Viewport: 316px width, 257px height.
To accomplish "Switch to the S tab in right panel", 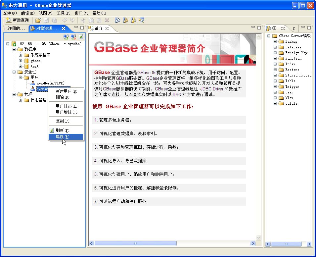I will click(x=293, y=28).
